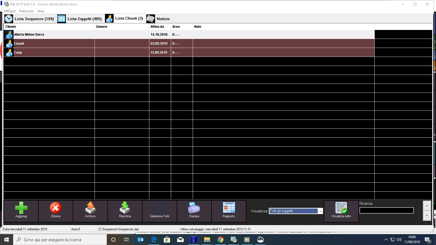
Task: Click Seleziona Tutti button
Action: (x=159, y=211)
